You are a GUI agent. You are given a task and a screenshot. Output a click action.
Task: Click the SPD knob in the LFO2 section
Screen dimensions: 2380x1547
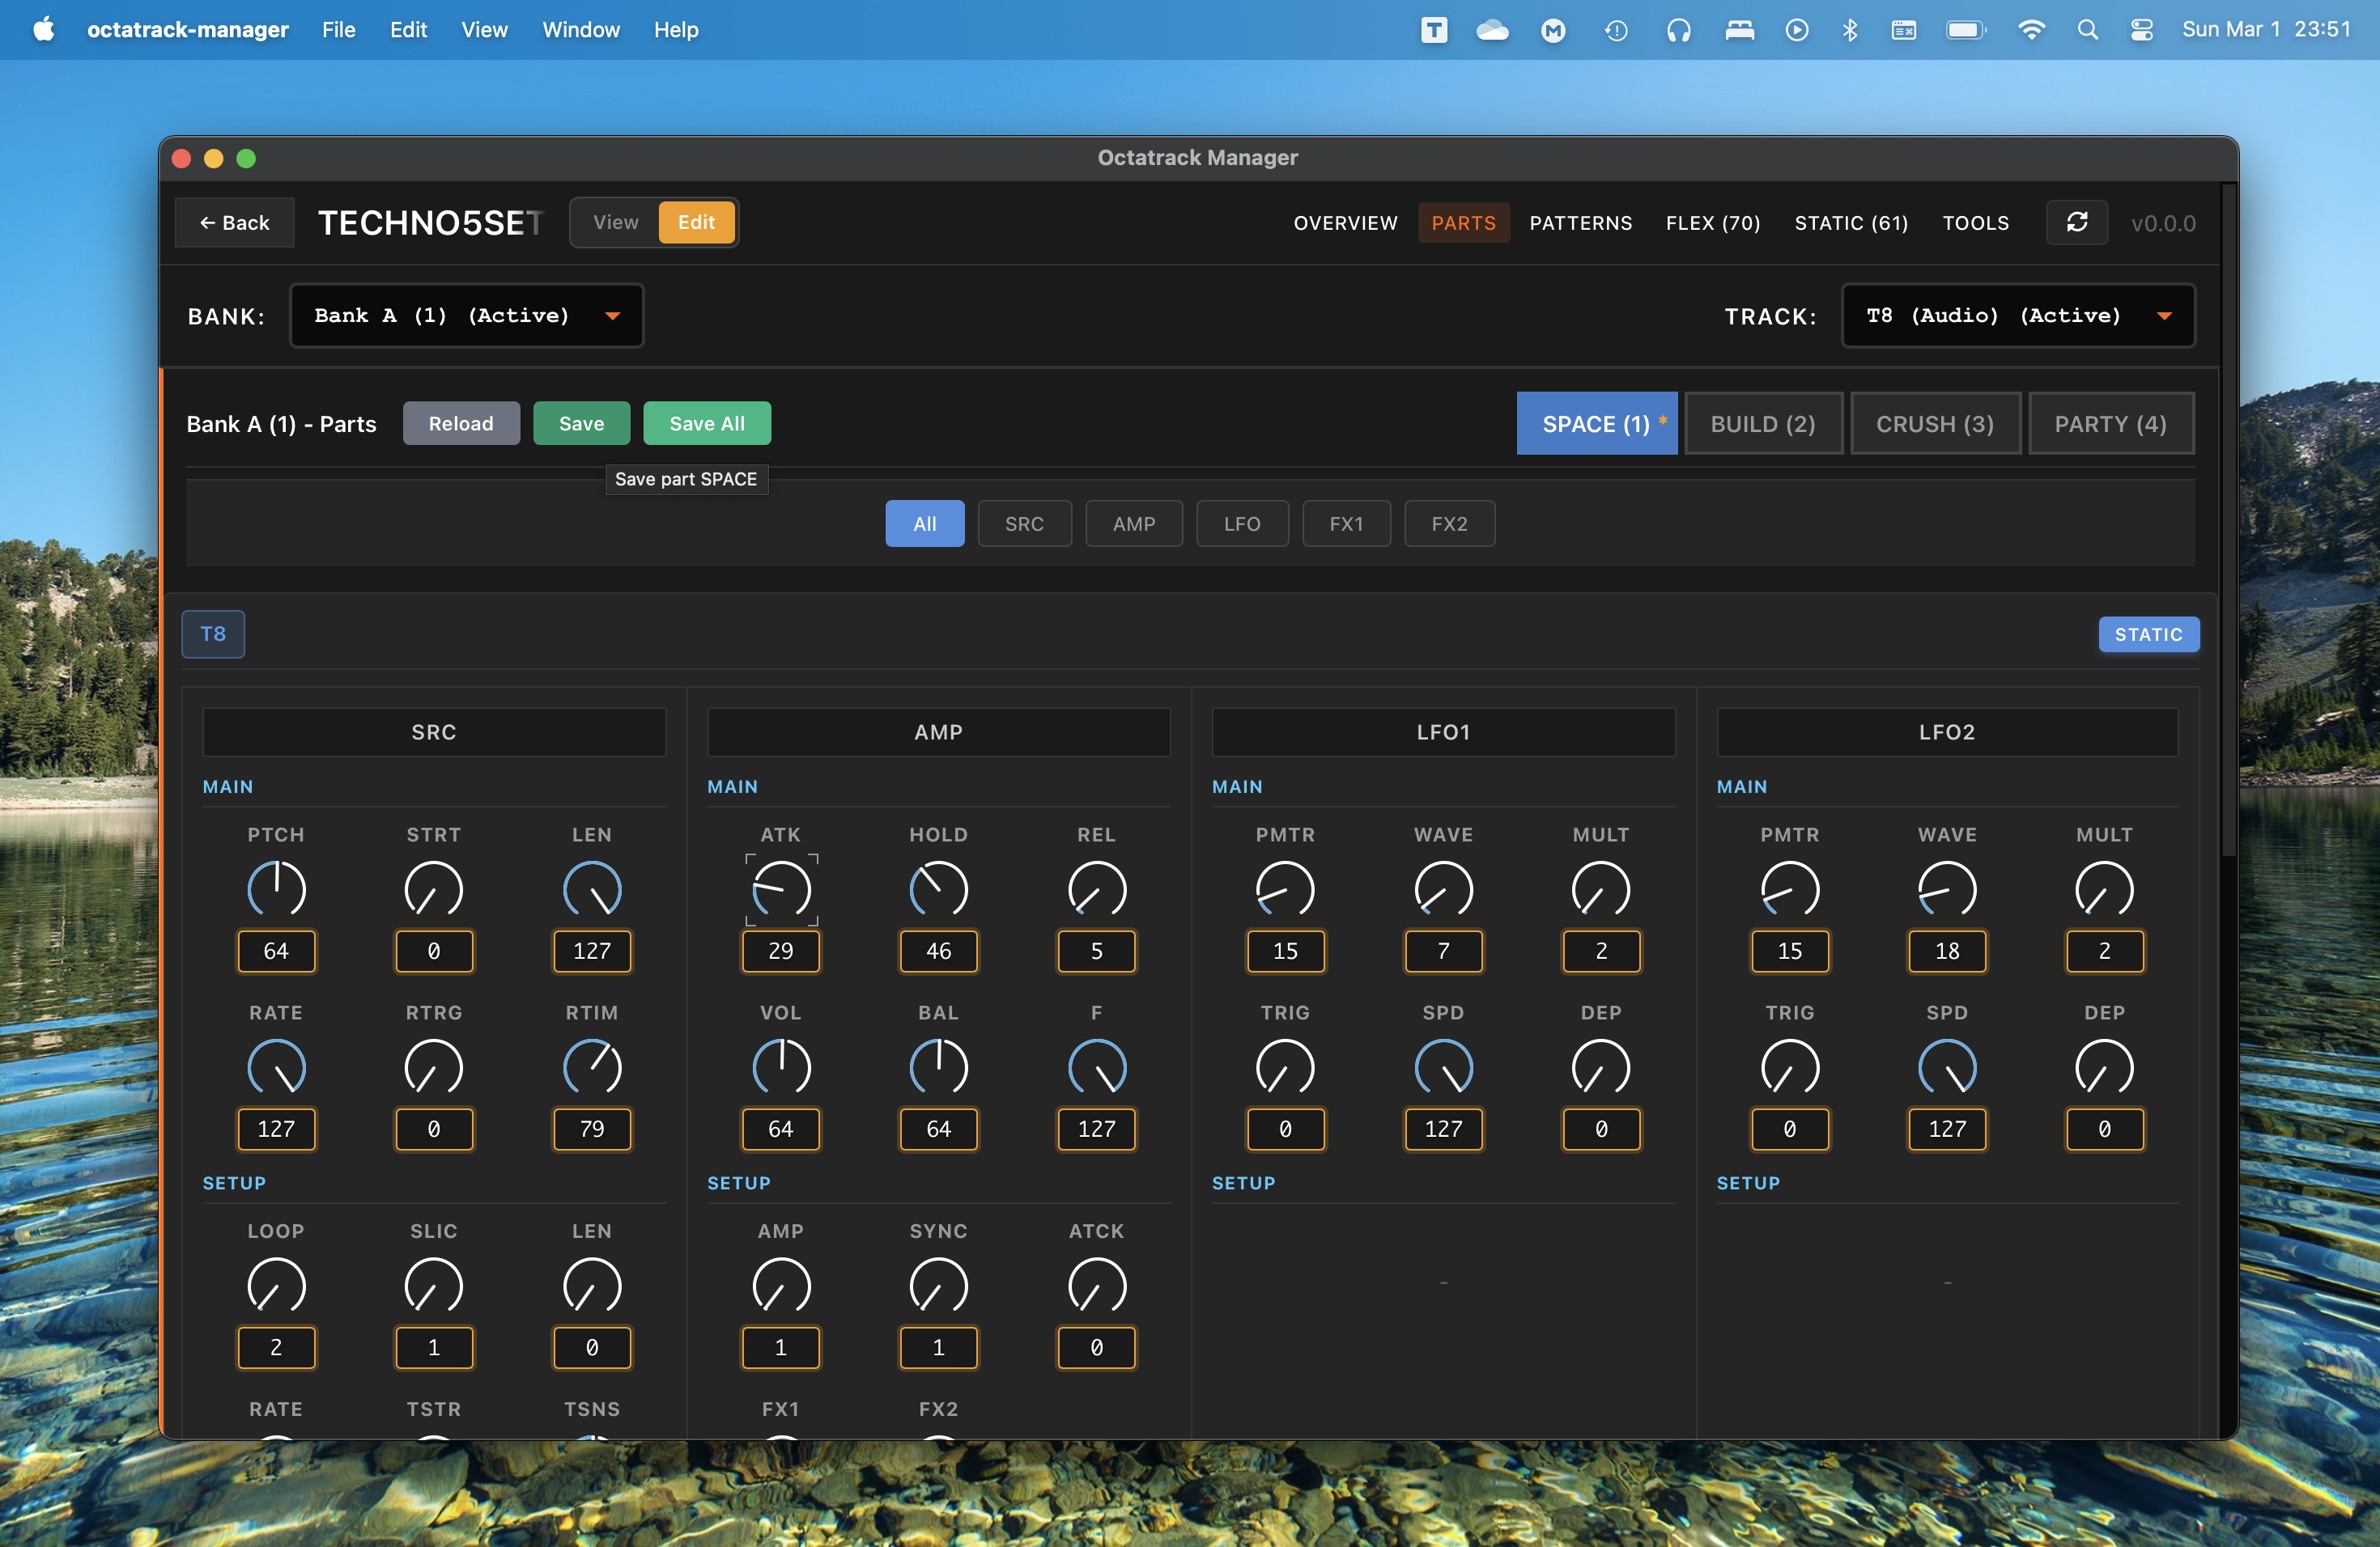[1946, 1066]
